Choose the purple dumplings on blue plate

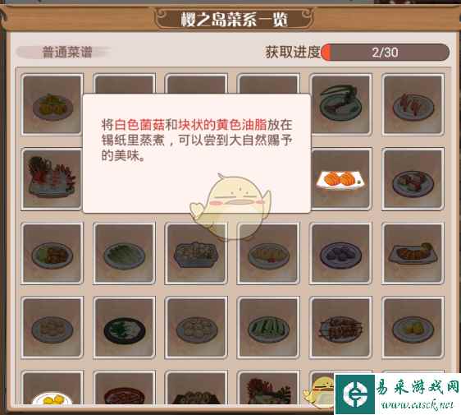[x=340, y=254]
